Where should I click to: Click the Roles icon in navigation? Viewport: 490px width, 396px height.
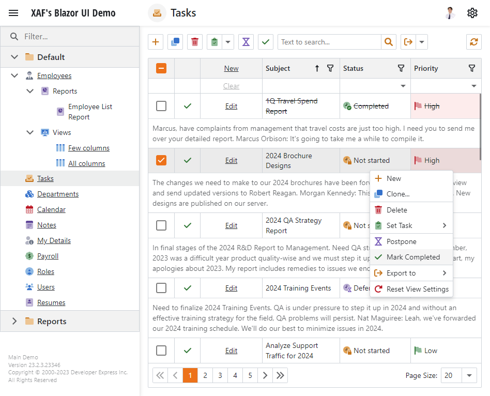pos(29,271)
